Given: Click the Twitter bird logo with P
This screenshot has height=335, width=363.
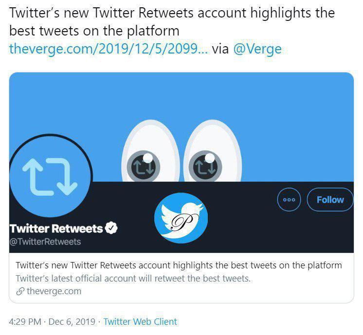Looking at the screenshot, I should click(x=181, y=218).
